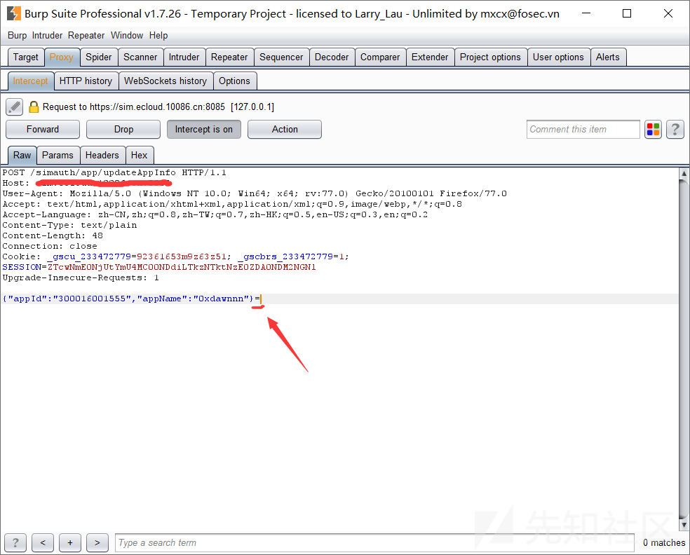Go to previous search match
This screenshot has width=690, height=555.
pos(43,542)
